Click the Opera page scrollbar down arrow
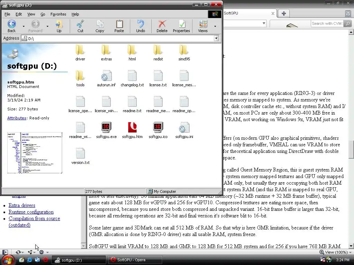Screen dimensions: 354x265 tap(351, 246)
